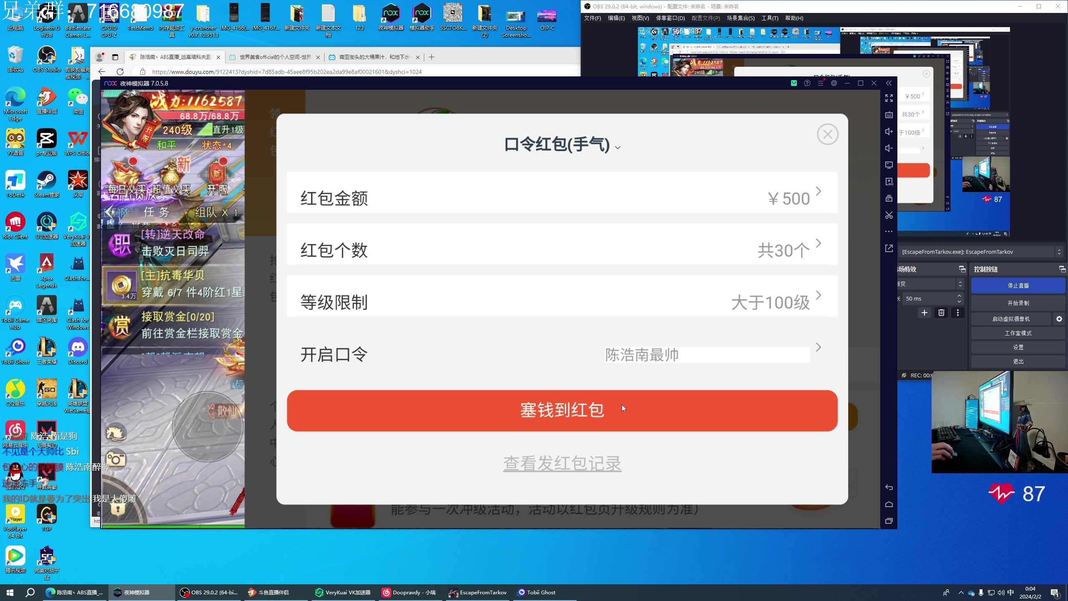Open Nox title bar menu icon
The image size is (1068, 601).
[x=821, y=83]
